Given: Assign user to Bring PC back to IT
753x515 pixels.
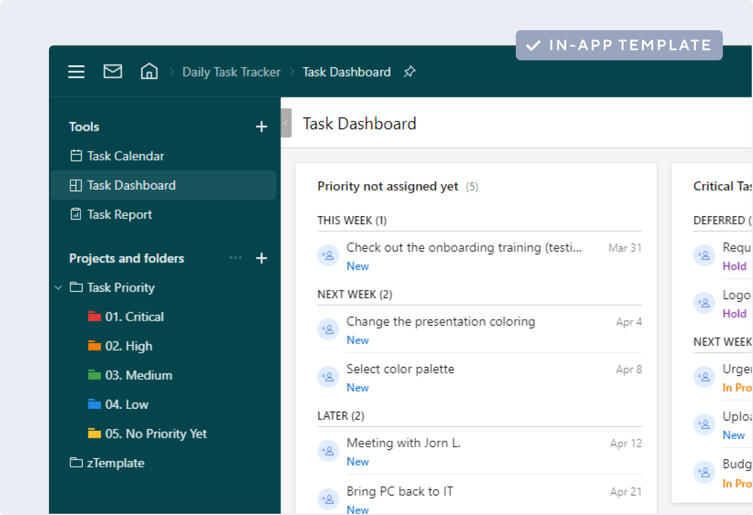Looking at the screenshot, I should [x=328, y=499].
